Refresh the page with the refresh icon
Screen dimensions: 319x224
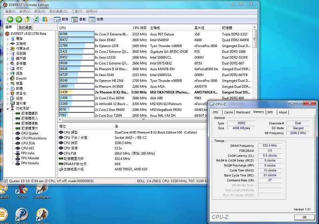pos(36,19)
